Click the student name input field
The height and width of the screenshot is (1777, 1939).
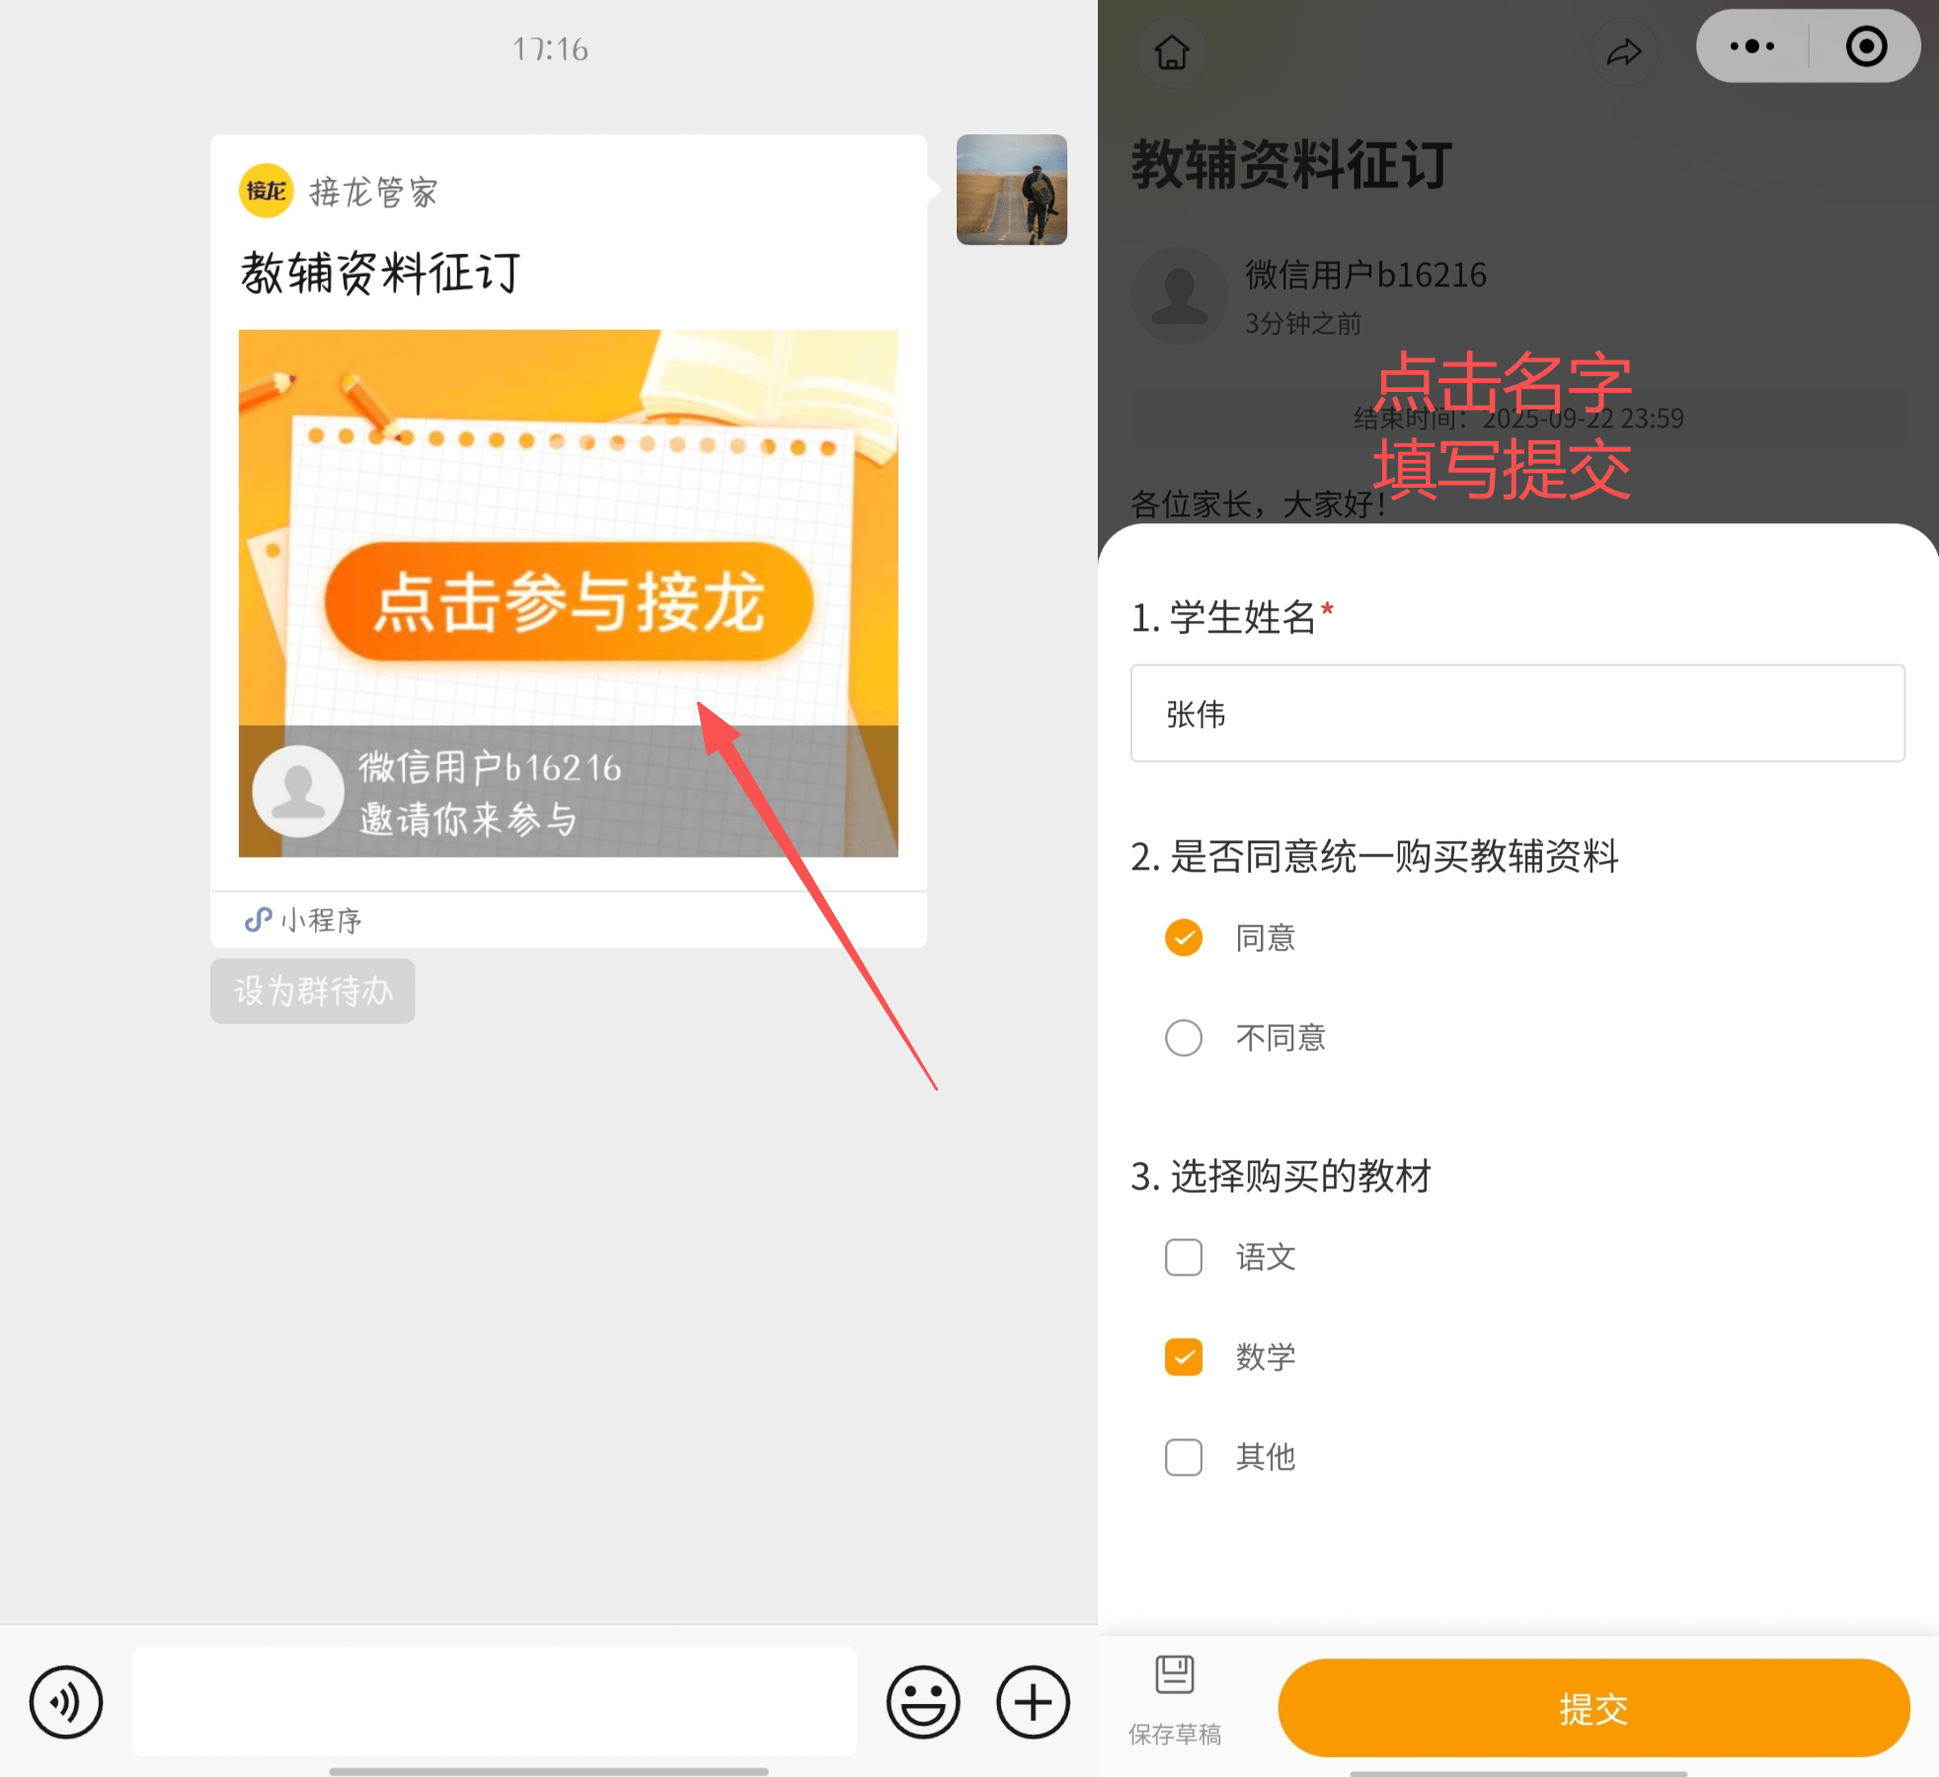pyautogui.click(x=1516, y=713)
